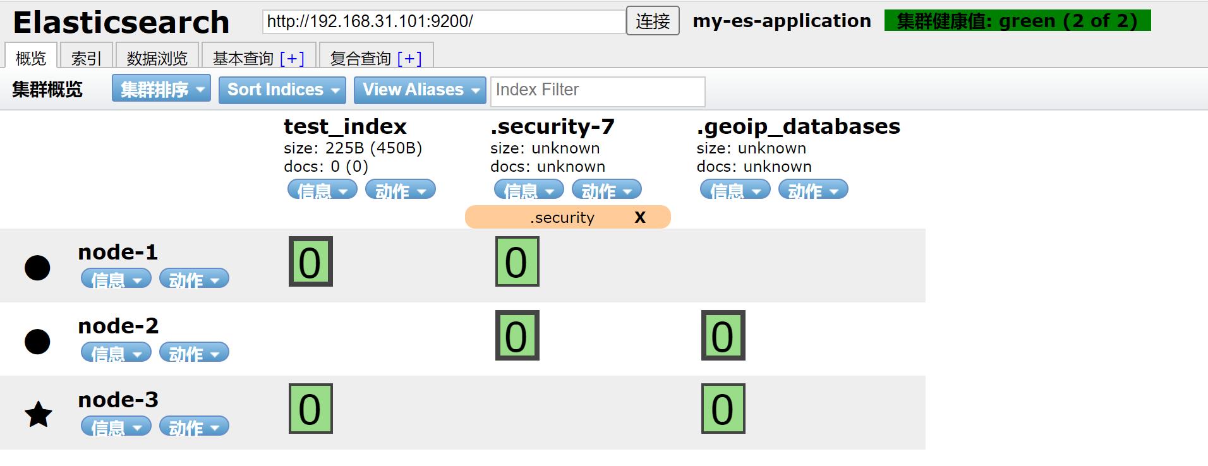Select test_index shard 0 on node-3

pos(311,409)
